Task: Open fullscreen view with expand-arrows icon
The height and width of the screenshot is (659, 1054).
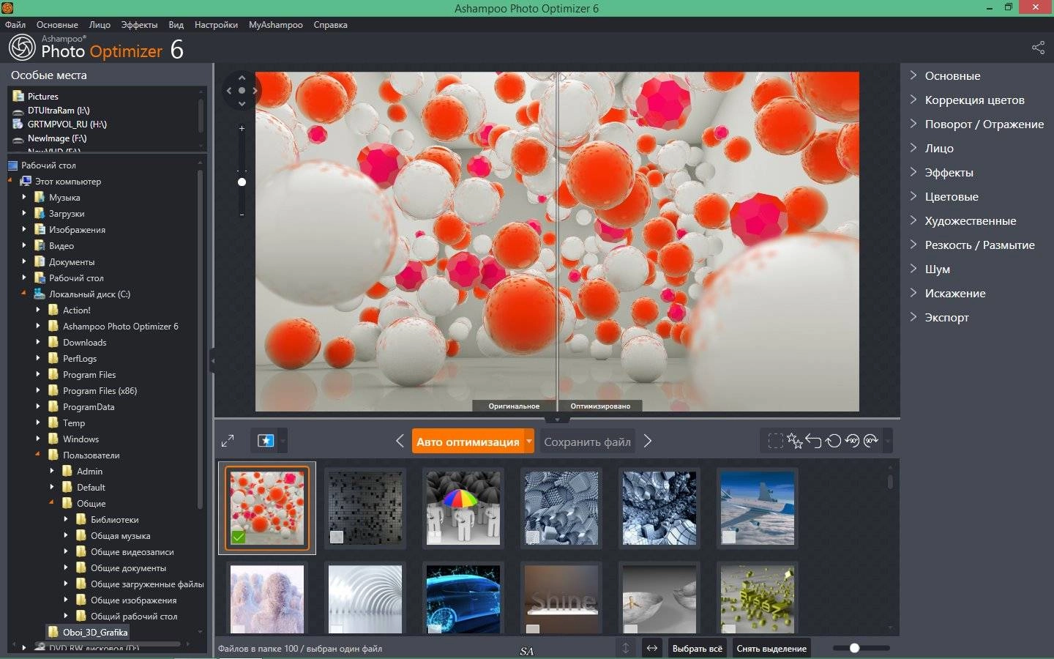Action: pos(228,441)
